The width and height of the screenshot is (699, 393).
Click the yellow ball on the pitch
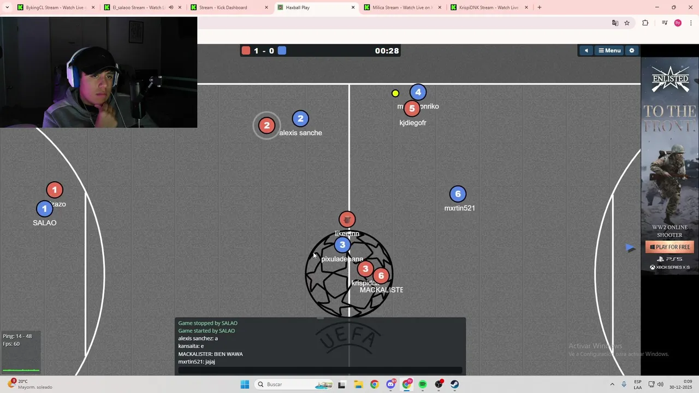pyautogui.click(x=395, y=93)
